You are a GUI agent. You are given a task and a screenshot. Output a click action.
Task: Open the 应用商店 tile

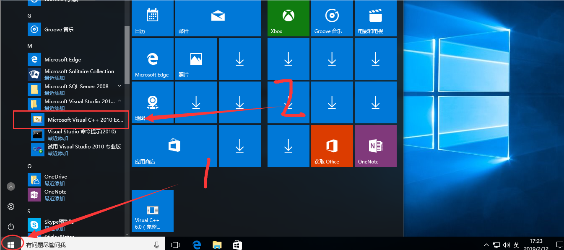click(x=174, y=146)
